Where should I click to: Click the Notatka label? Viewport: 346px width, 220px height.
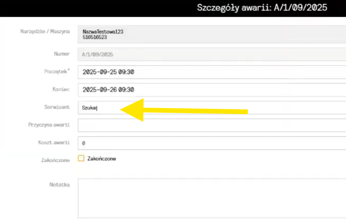60,185
